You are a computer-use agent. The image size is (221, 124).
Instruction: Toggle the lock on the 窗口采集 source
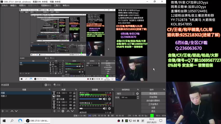[x=74, y=99]
